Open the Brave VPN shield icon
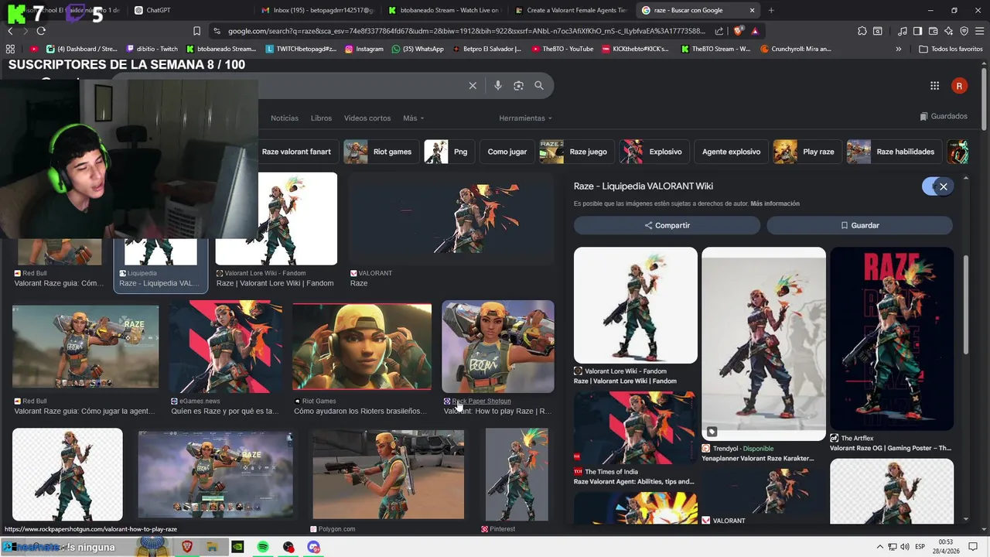 tap(964, 31)
